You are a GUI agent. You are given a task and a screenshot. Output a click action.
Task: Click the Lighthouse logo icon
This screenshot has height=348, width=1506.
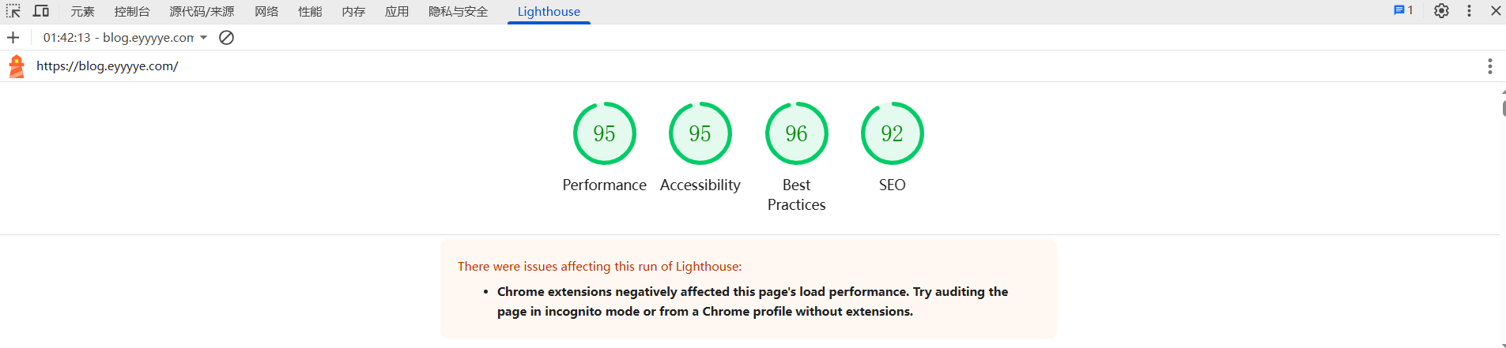point(17,66)
